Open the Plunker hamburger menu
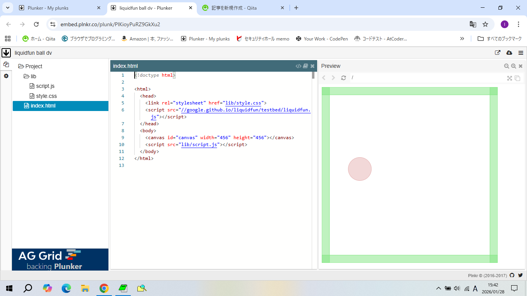The height and width of the screenshot is (296, 527). 521,53
